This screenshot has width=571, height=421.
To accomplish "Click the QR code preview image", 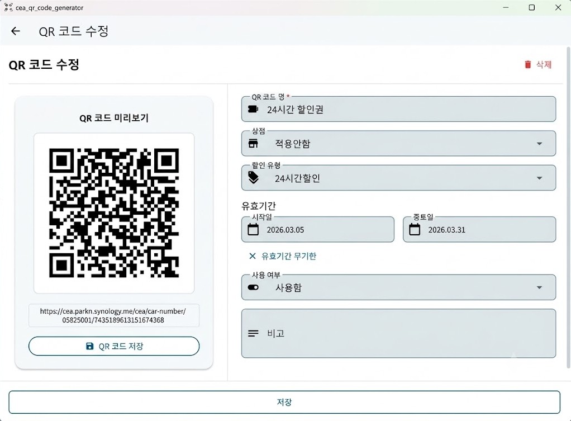I will 114,213.
